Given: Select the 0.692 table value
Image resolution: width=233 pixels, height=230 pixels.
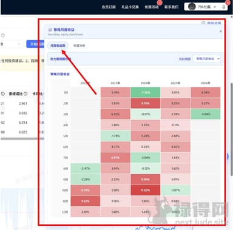Looking at the screenshot, I should 23,113.
